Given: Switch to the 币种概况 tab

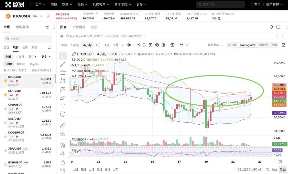Looking at the screenshot, I should (x=79, y=27).
